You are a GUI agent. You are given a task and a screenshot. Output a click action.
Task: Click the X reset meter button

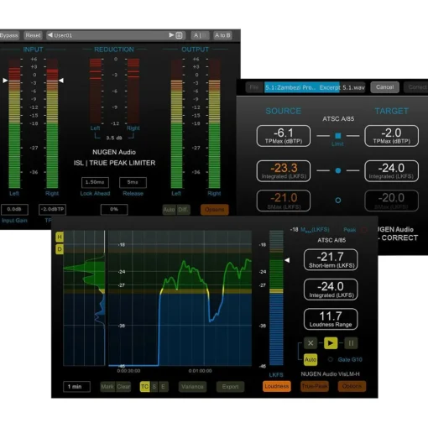click(x=311, y=343)
